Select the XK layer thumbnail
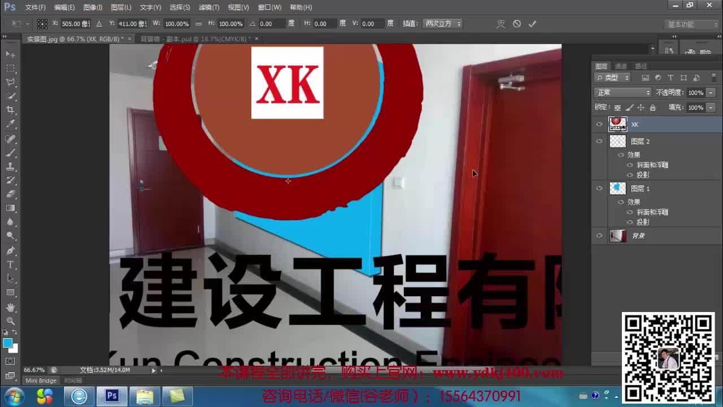The width and height of the screenshot is (723, 407). coord(617,124)
